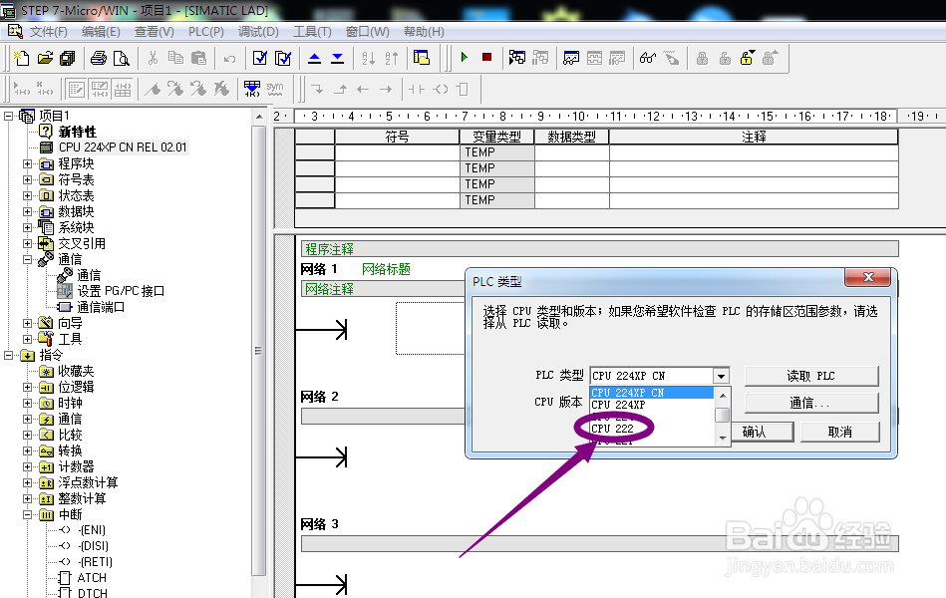946x598 pixels.
Task: Click the yellow unlock-force padlock icon
Action: [748, 58]
